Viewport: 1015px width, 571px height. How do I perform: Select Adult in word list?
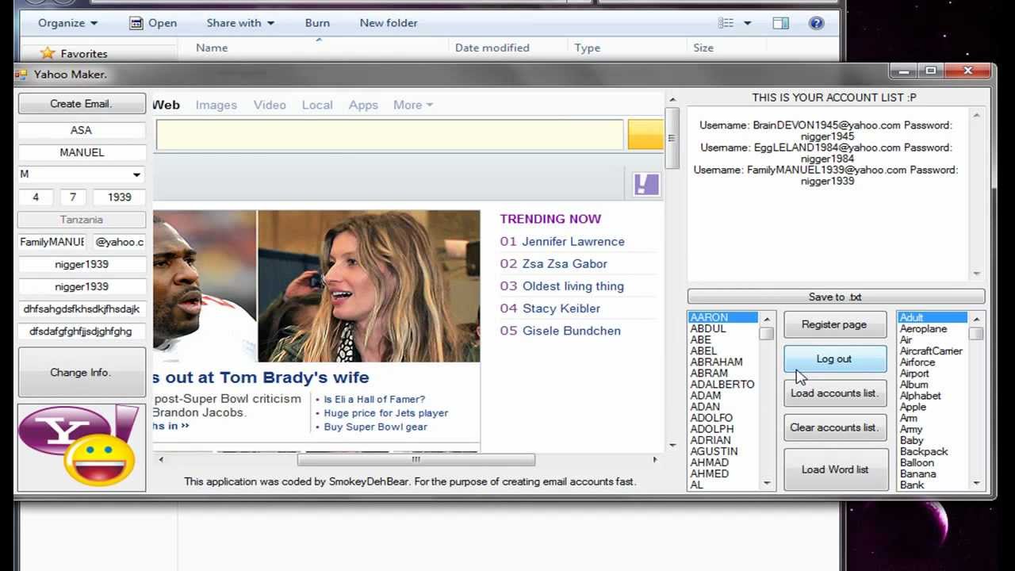[x=933, y=317]
